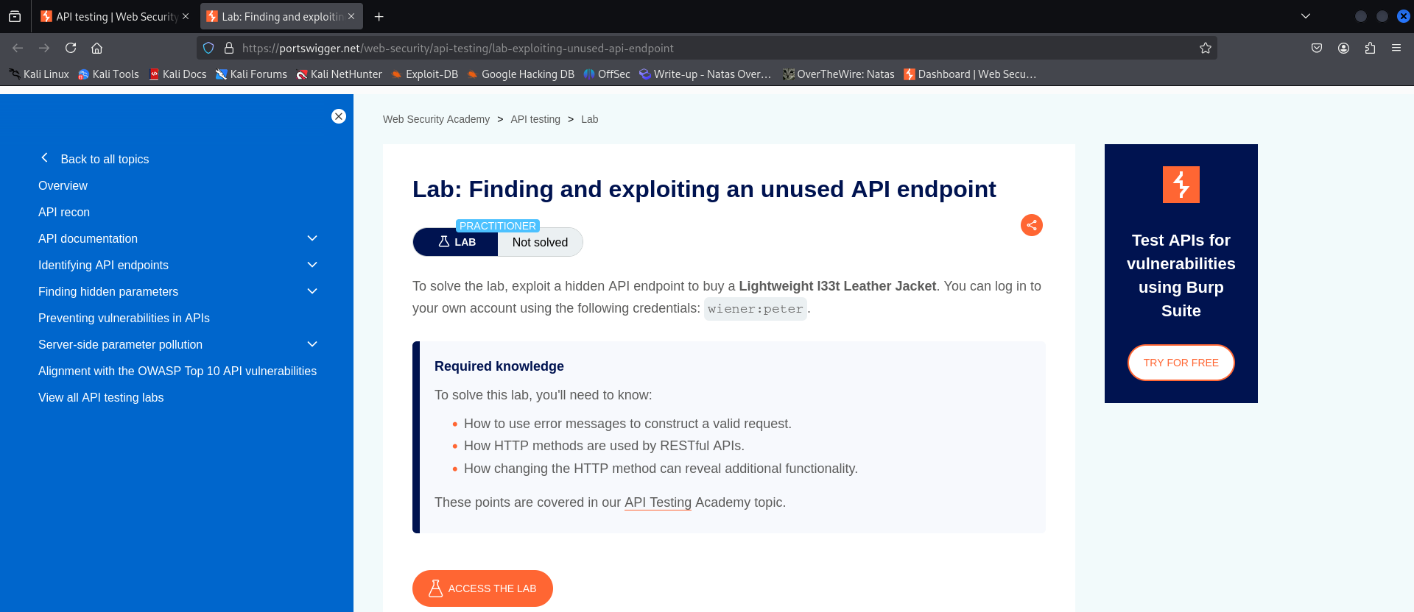The width and height of the screenshot is (1414, 612).
Task: Open the Kali Forums bookmark
Action: [251, 74]
